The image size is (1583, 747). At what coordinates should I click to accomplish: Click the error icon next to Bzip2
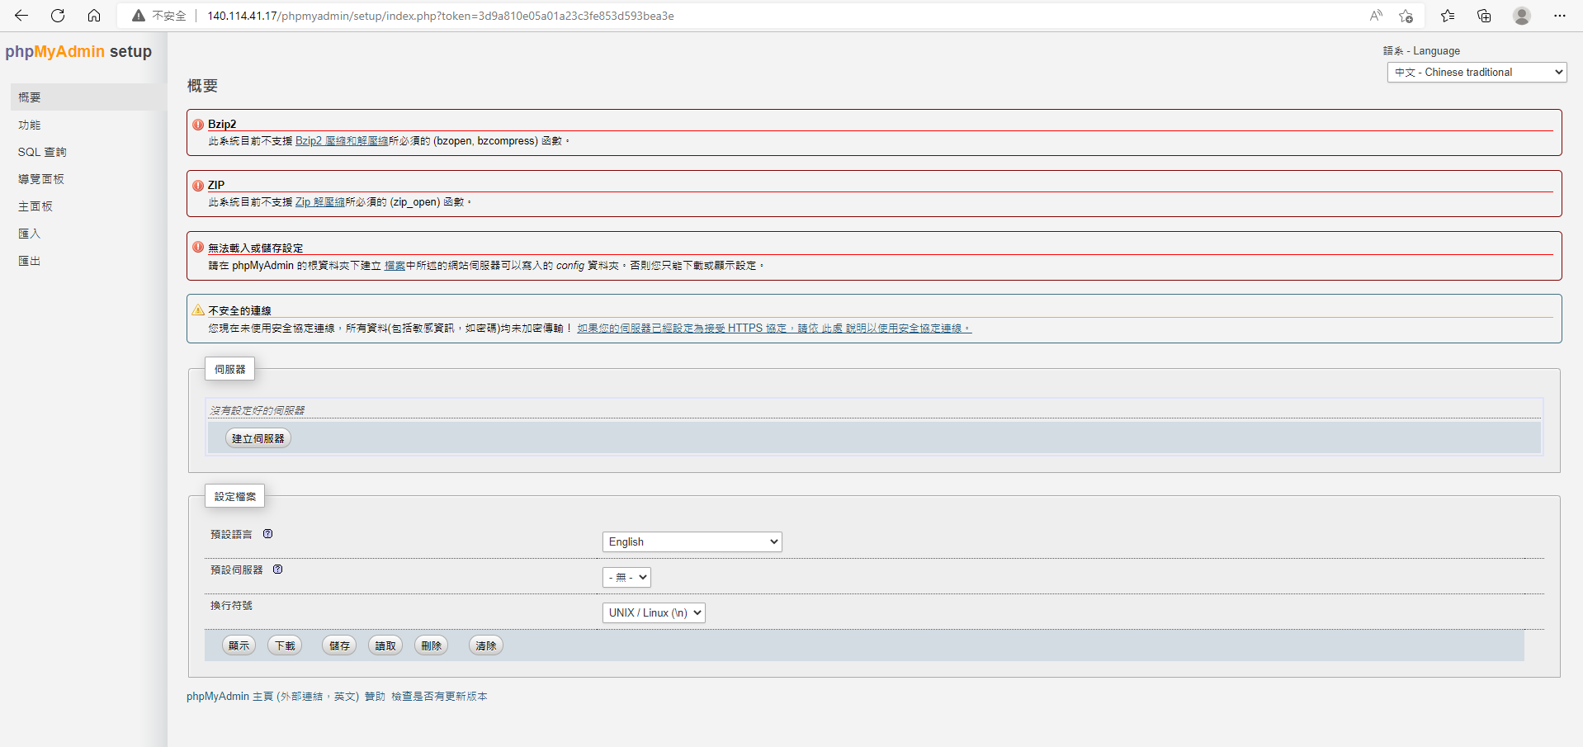click(x=198, y=125)
